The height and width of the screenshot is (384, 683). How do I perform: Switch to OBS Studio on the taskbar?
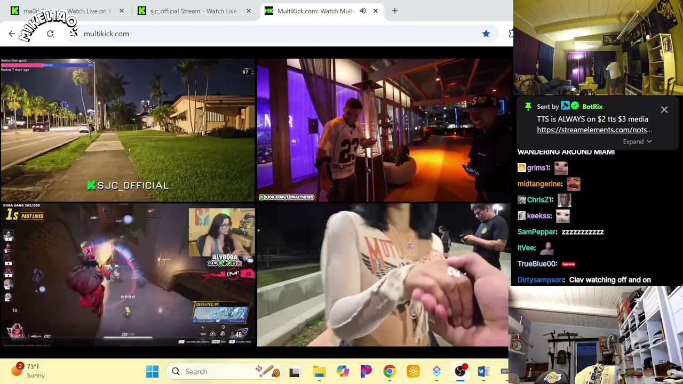tap(460, 372)
